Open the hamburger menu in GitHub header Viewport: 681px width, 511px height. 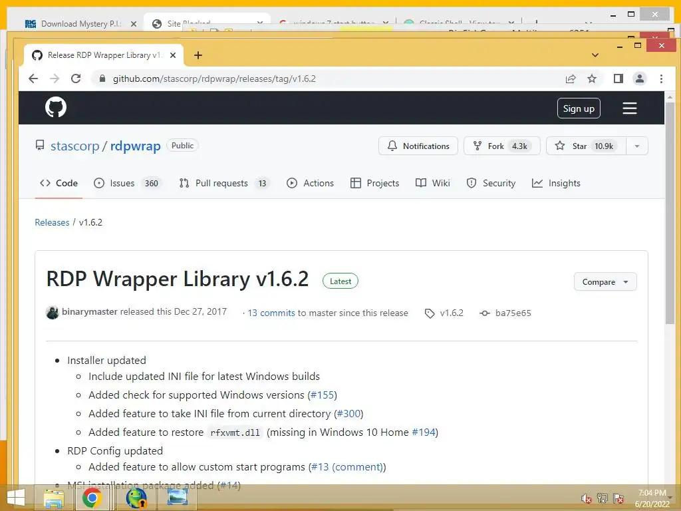(629, 108)
